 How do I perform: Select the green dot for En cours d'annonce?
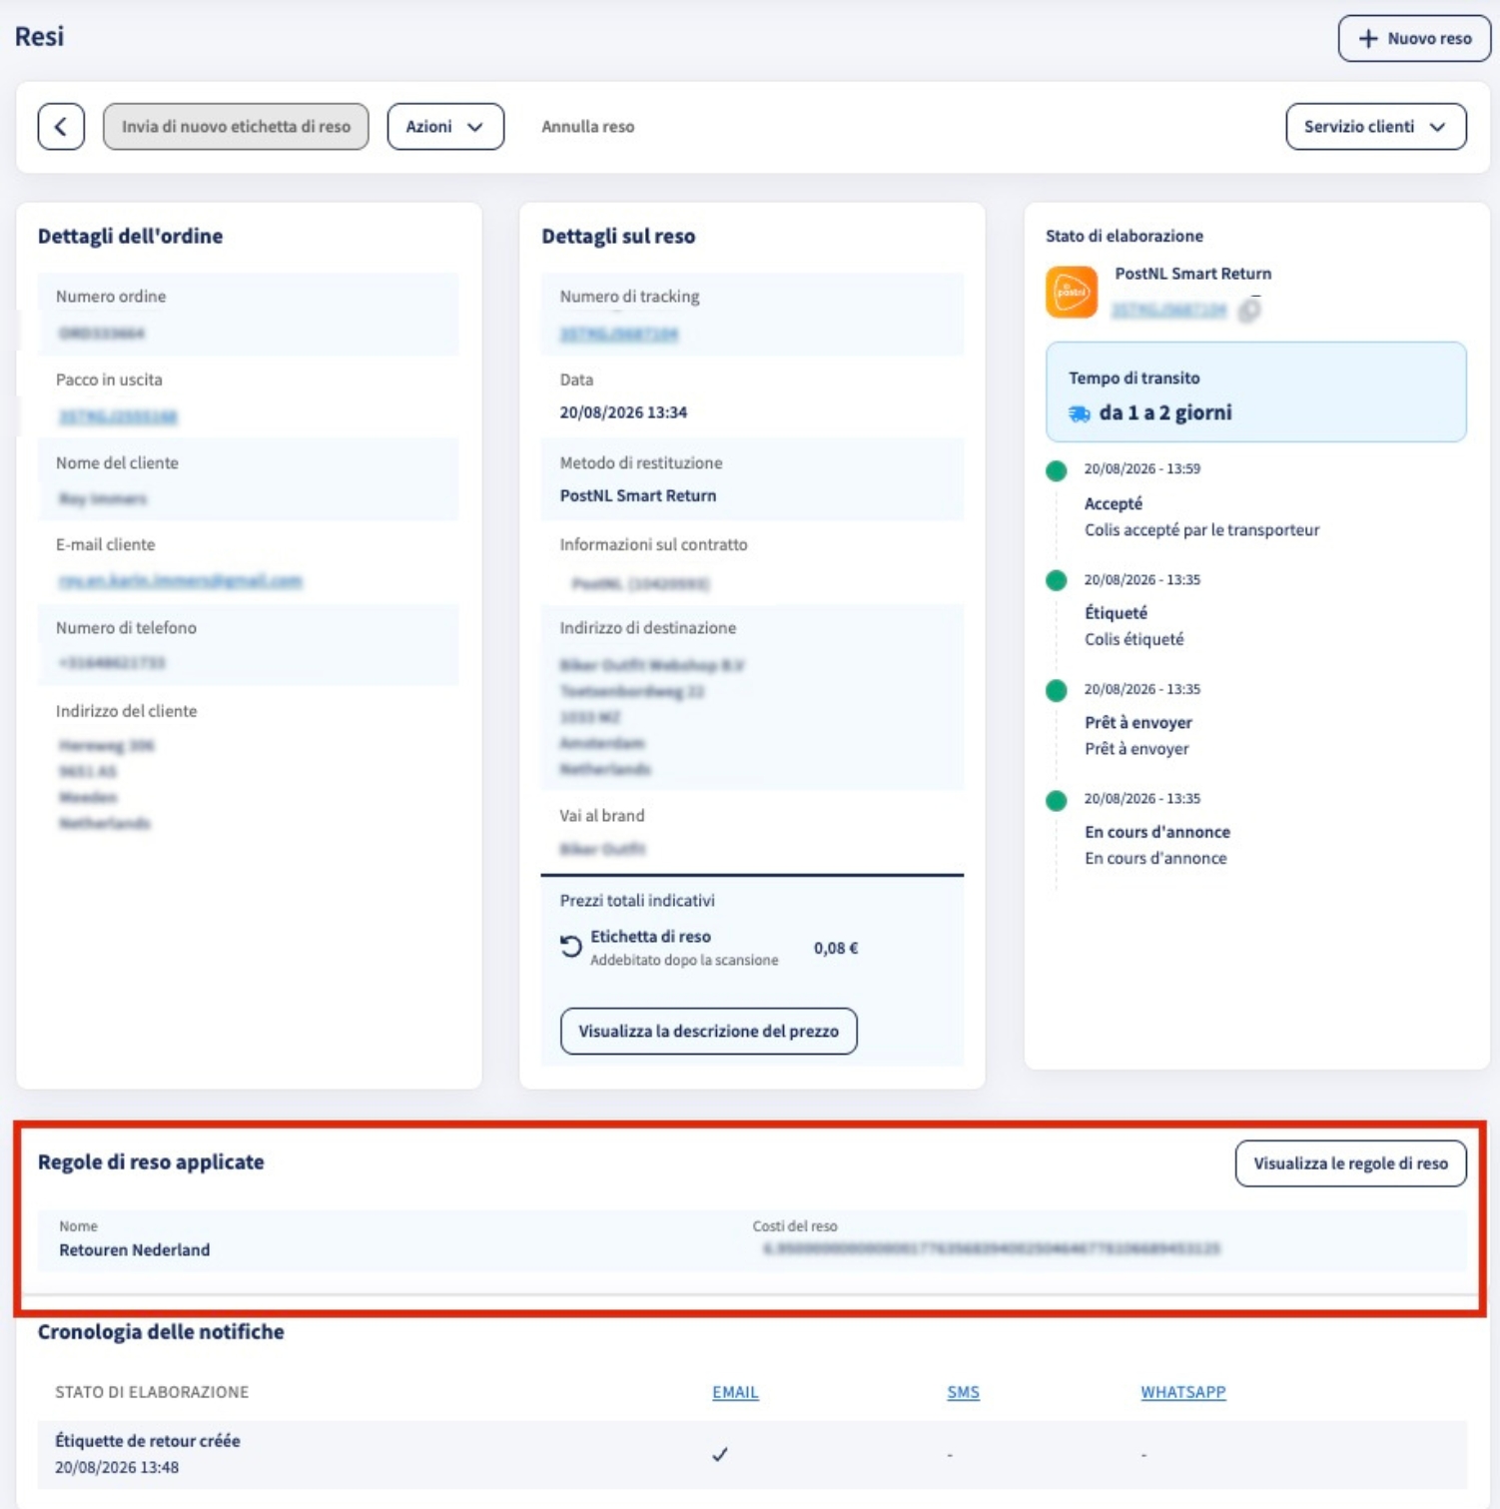[1057, 801]
